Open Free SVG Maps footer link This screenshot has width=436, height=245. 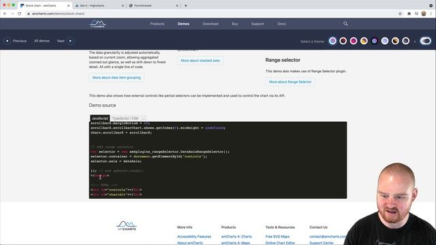coord(277,236)
